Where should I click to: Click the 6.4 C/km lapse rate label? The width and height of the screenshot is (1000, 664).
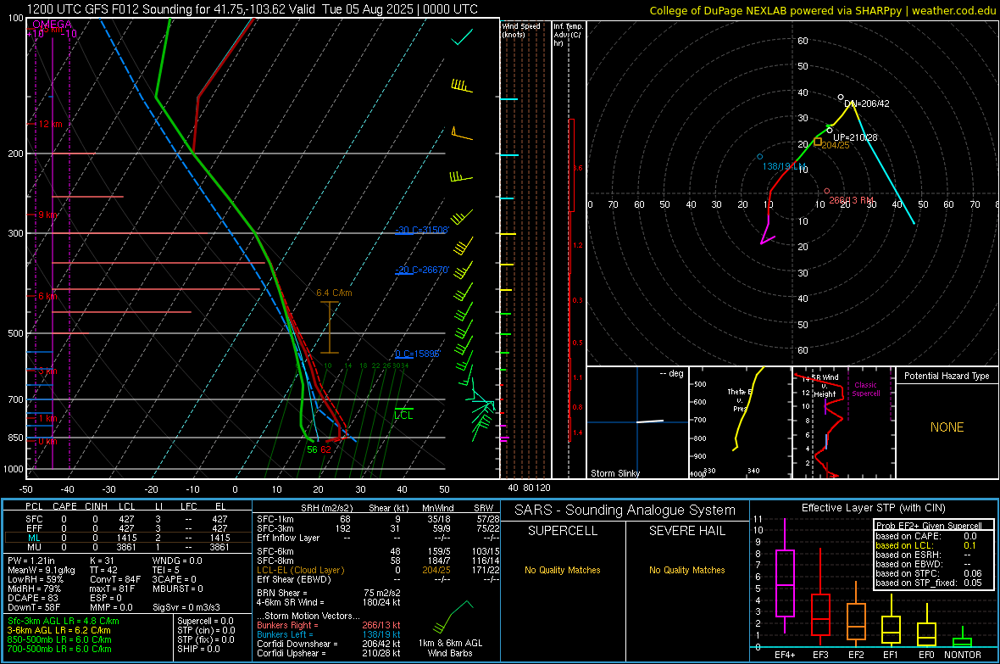click(x=334, y=293)
